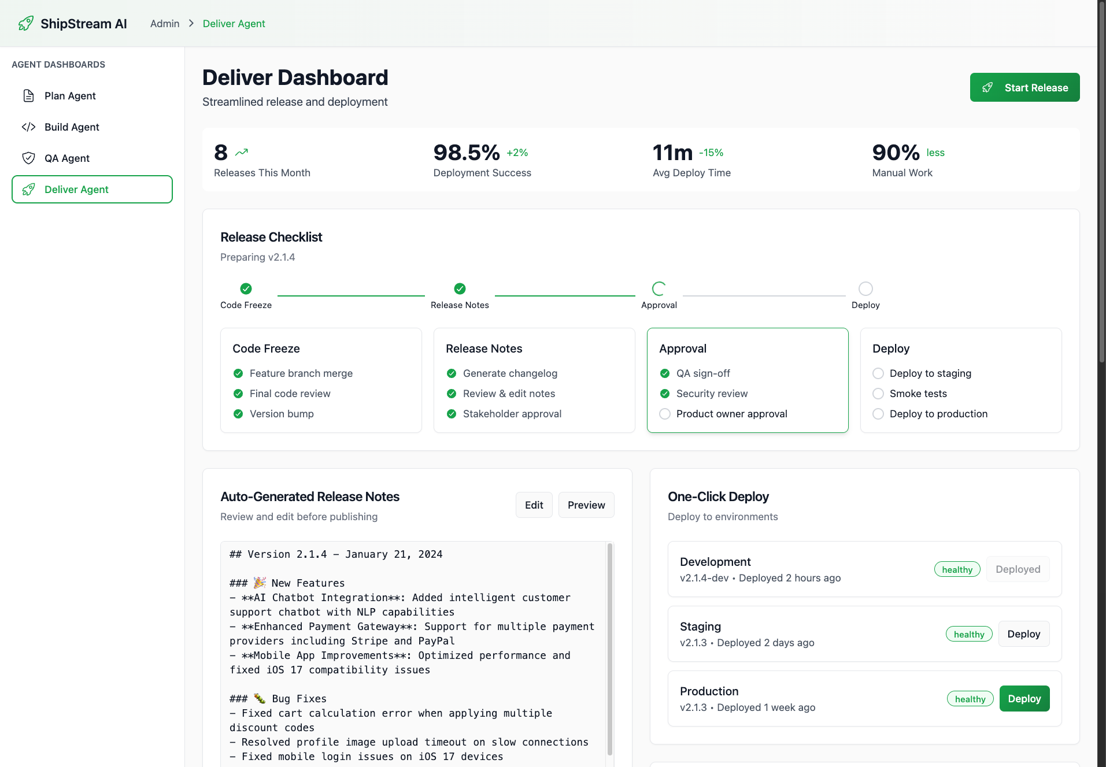Switch to Preview of release notes
The image size is (1106, 767).
click(x=586, y=505)
